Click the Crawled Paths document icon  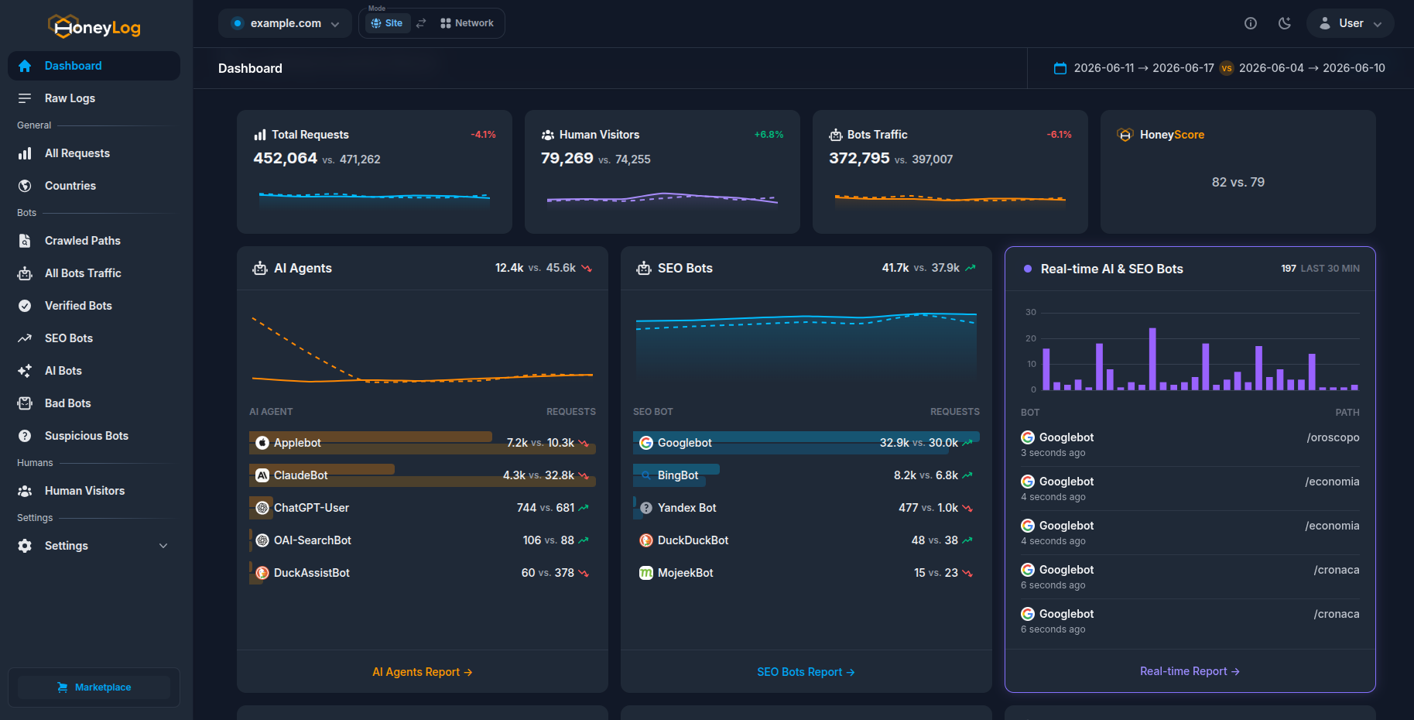tap(25, 241)
